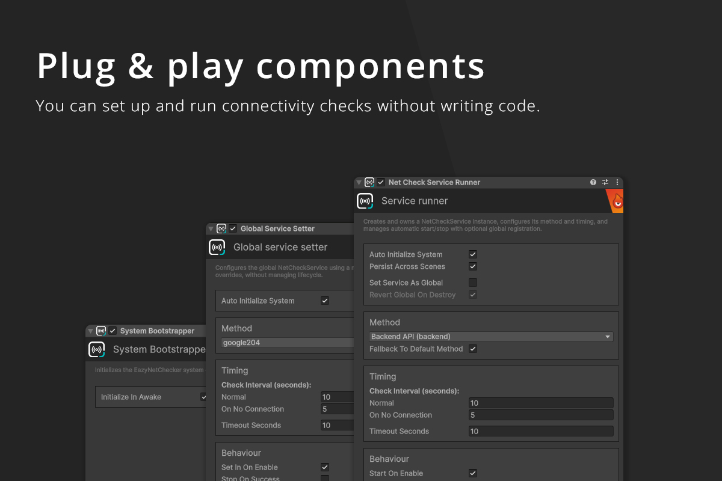Disable the Net Check Service Runner component

[381, 182]
